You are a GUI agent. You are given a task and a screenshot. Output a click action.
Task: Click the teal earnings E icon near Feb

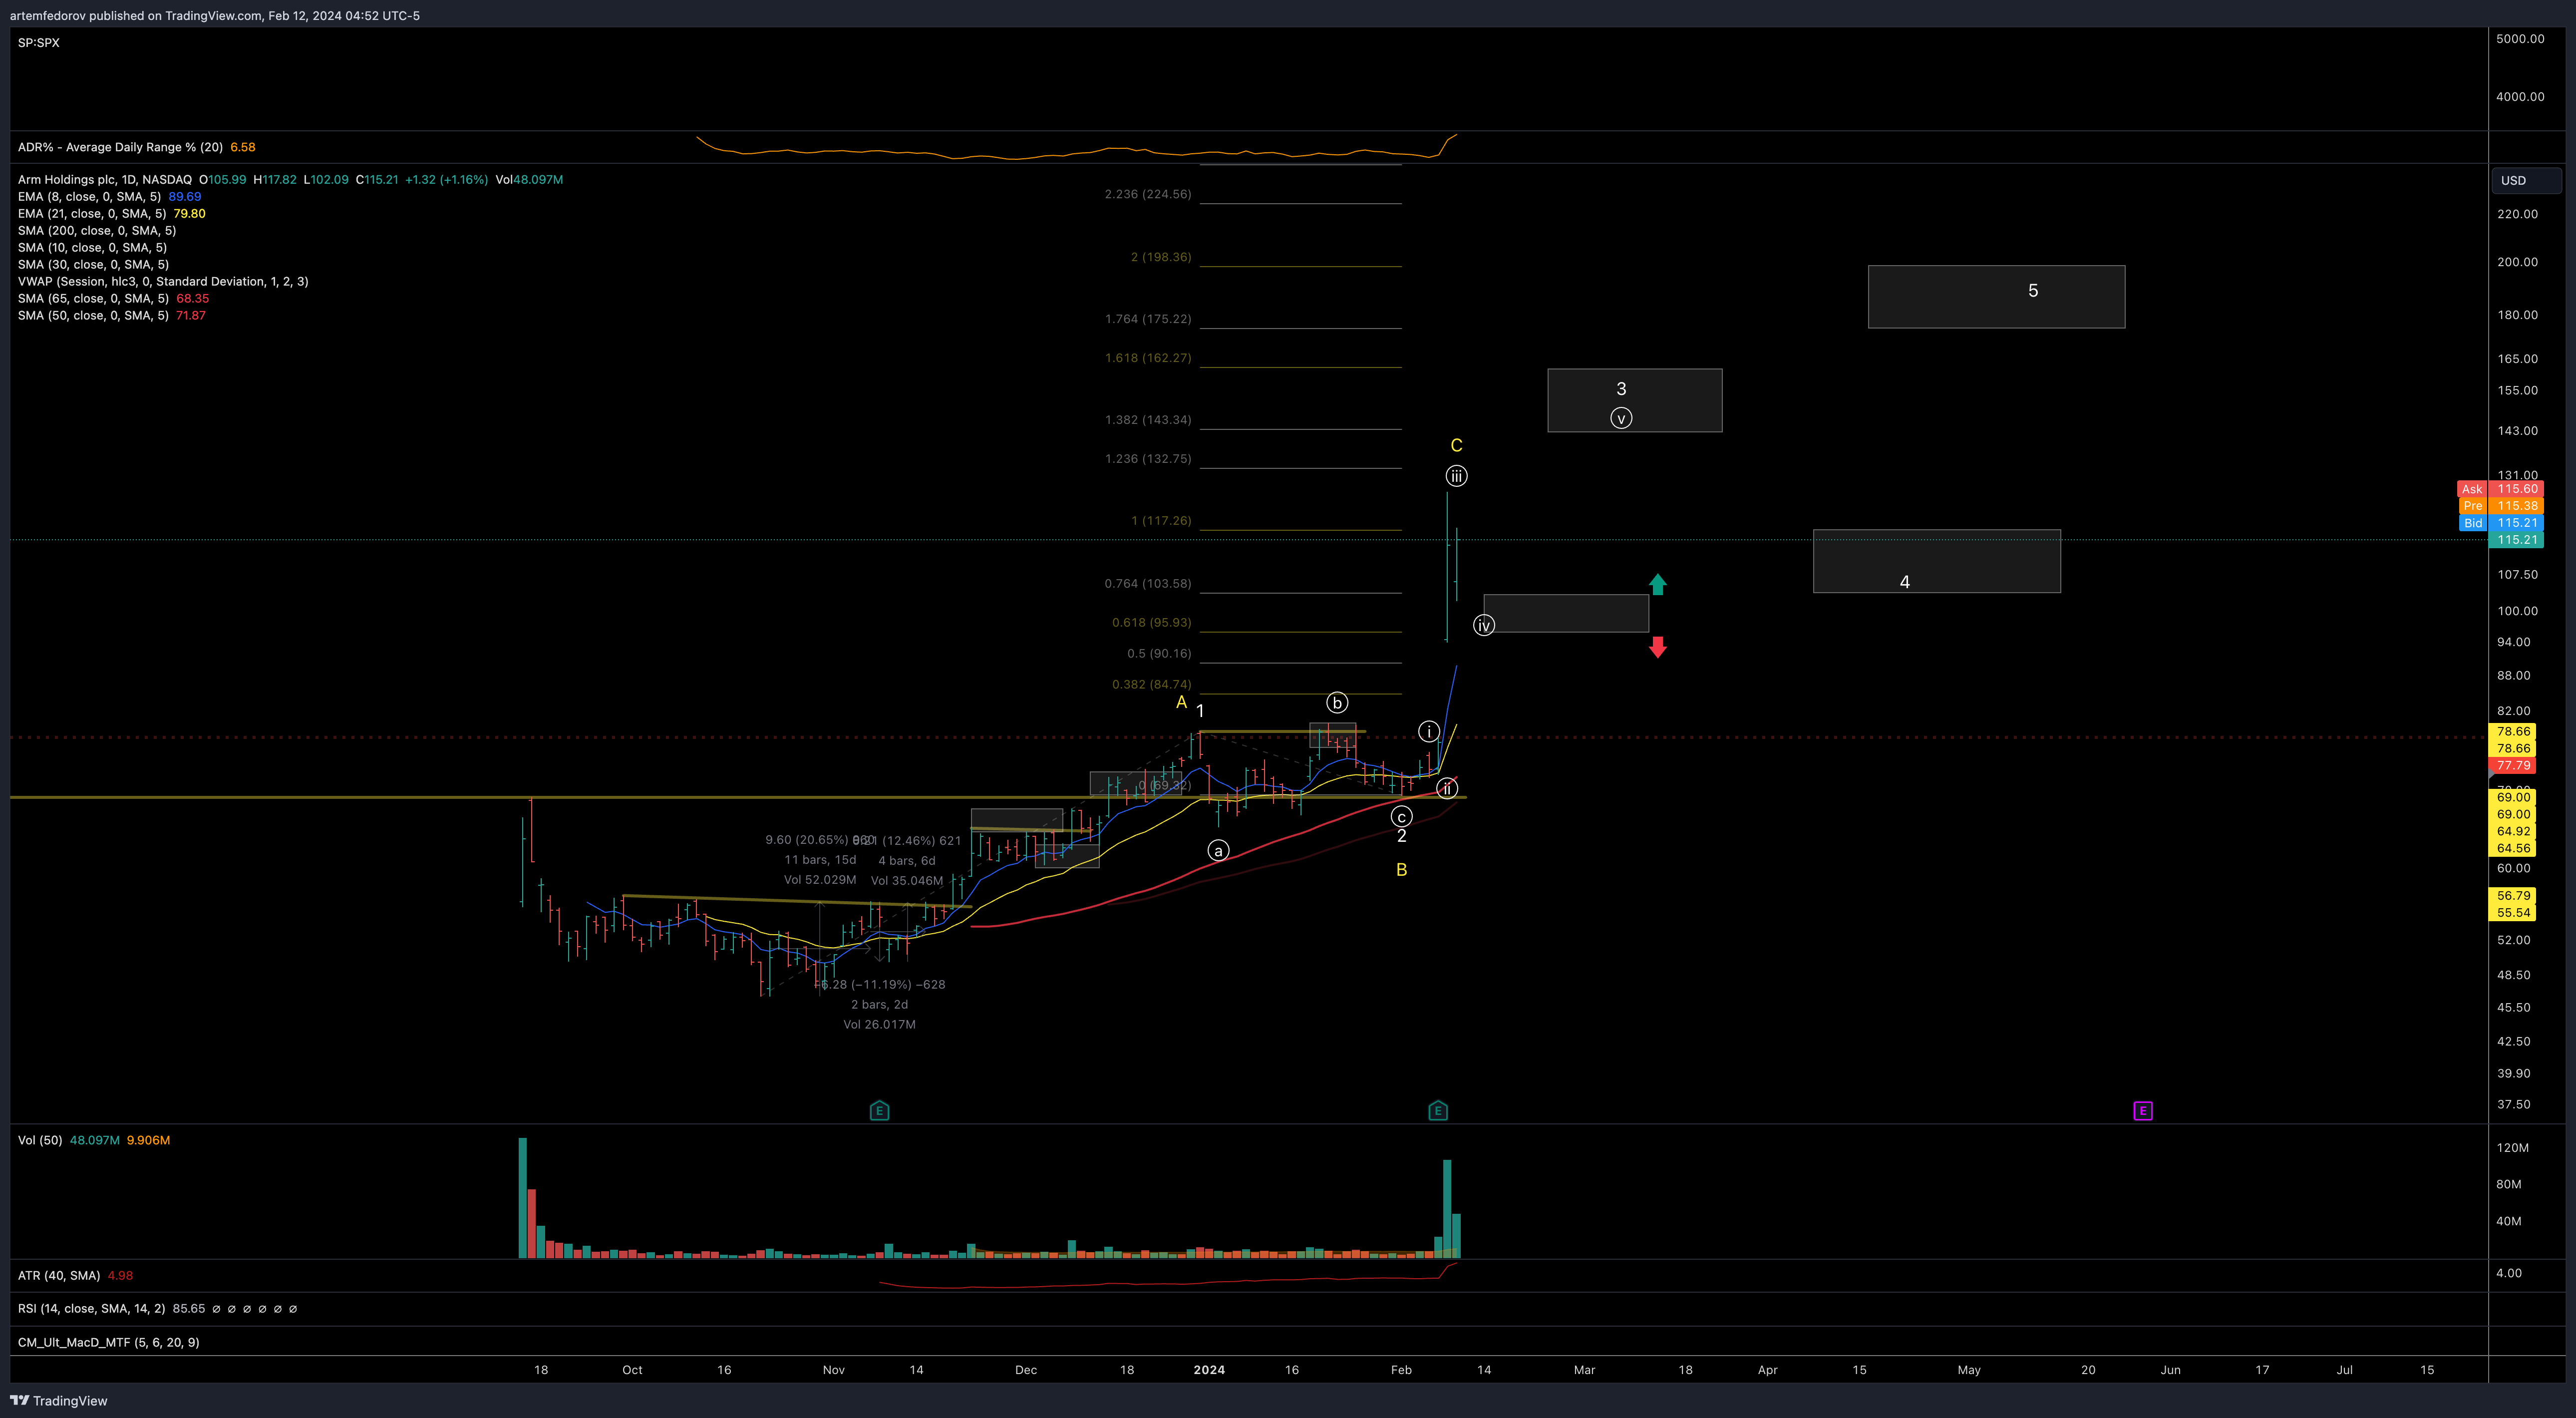1438,1110
